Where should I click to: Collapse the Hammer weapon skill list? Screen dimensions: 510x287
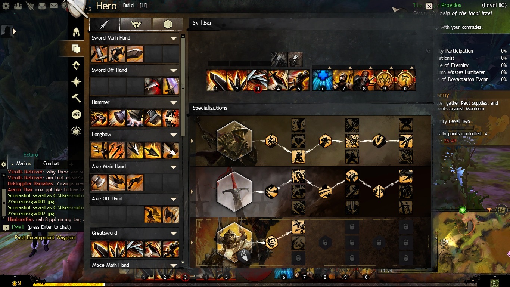coord(173,102)
